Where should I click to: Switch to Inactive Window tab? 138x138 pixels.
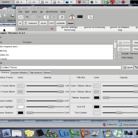tap(19, 73)
